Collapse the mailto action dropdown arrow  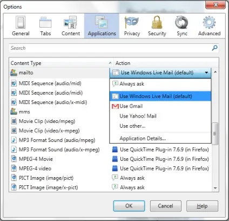pyautogui.click(x=206, y=73)
